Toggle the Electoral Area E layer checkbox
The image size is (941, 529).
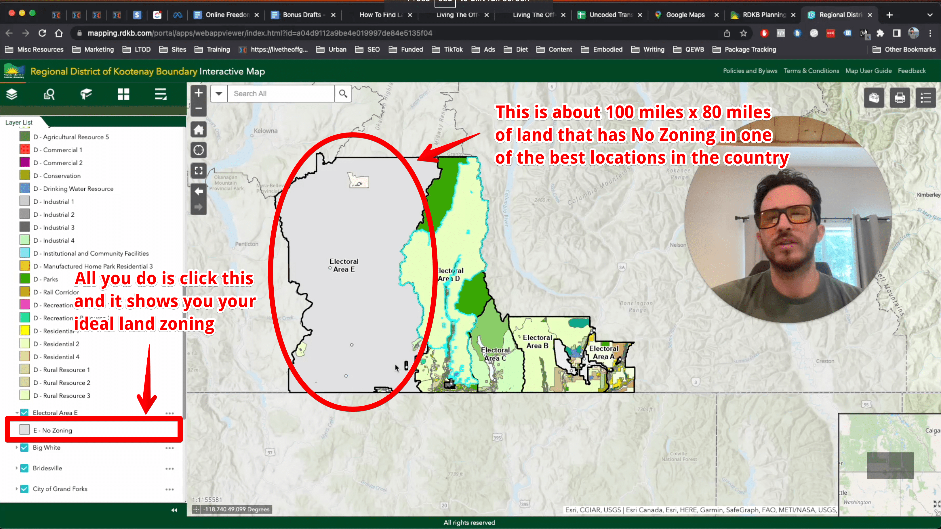[24, 413]
